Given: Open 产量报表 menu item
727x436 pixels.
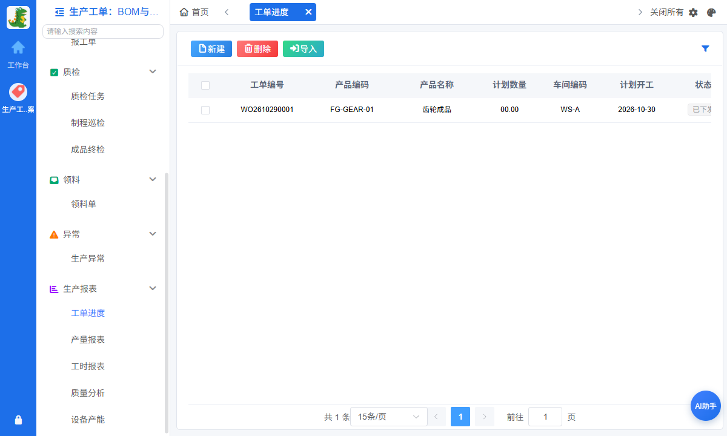Looking at the screenshot, I should pos(88,340).
